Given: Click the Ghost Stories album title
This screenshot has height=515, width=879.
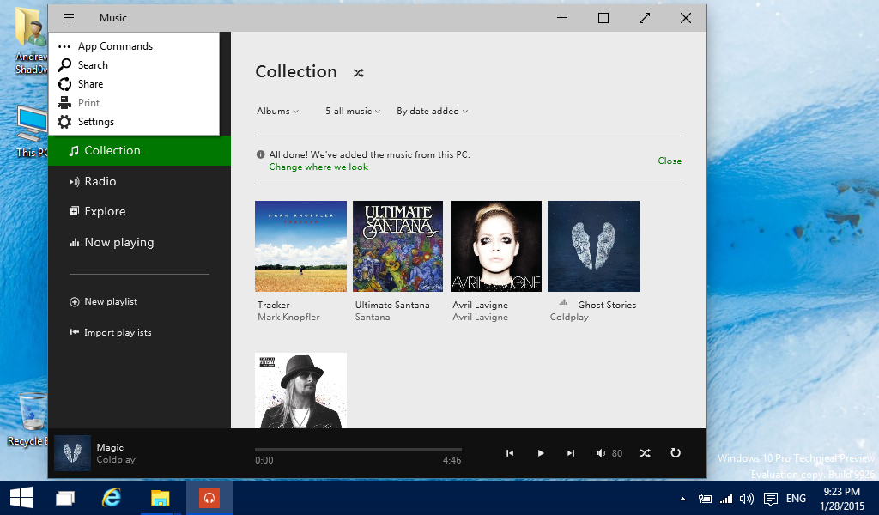Looking at the screenshot, I should pyautogui.click(x=607, y=305).
